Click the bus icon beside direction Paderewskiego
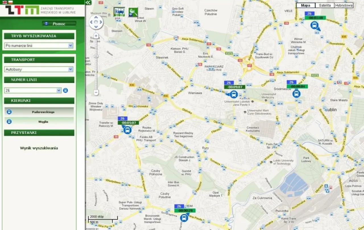Screen dimensions: 364x230 pyautogui.click(x=9, y=112)
